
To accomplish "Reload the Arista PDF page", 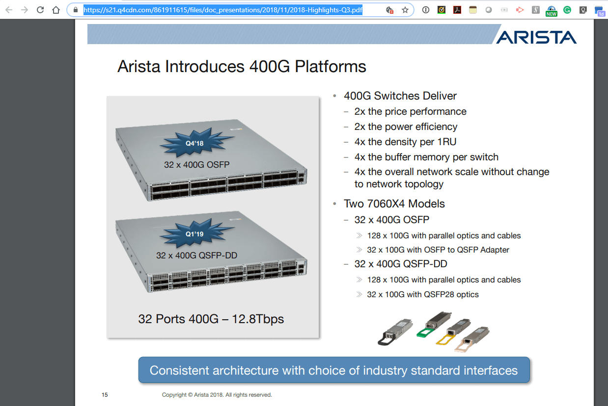I will [39, 10].
